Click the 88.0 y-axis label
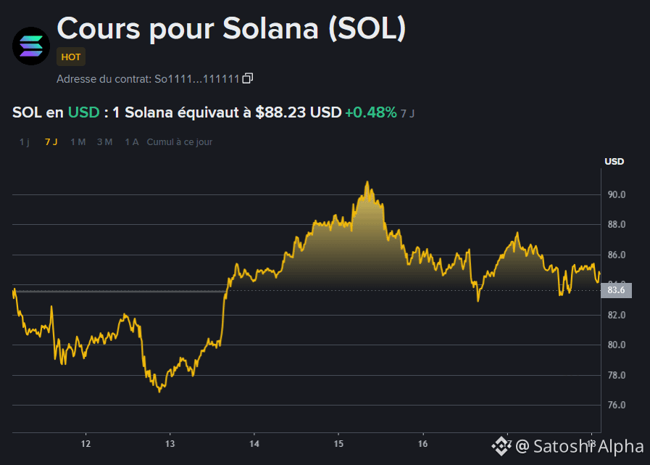Image resolution: width=650 pixels, height=465 pixels. (617, 225)
